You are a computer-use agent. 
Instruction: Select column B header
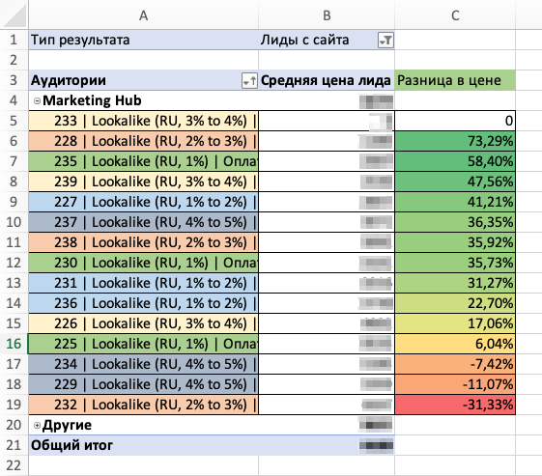[x=327, y=15]
